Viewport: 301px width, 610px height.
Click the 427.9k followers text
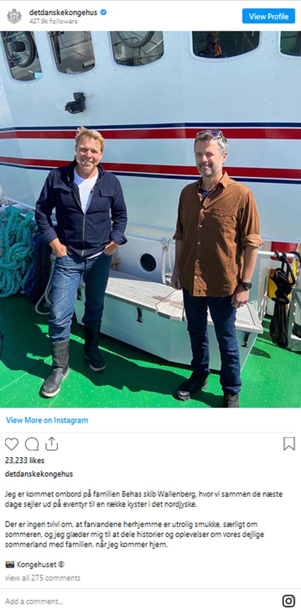click(54, 22)
